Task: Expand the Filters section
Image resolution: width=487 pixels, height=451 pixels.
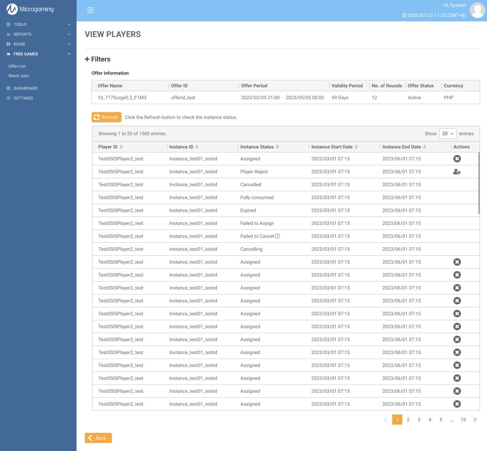Action: click(97, 59)
